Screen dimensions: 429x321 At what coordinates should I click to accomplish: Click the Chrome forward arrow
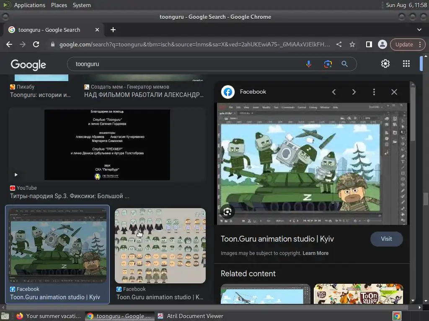tap(23, 44)
